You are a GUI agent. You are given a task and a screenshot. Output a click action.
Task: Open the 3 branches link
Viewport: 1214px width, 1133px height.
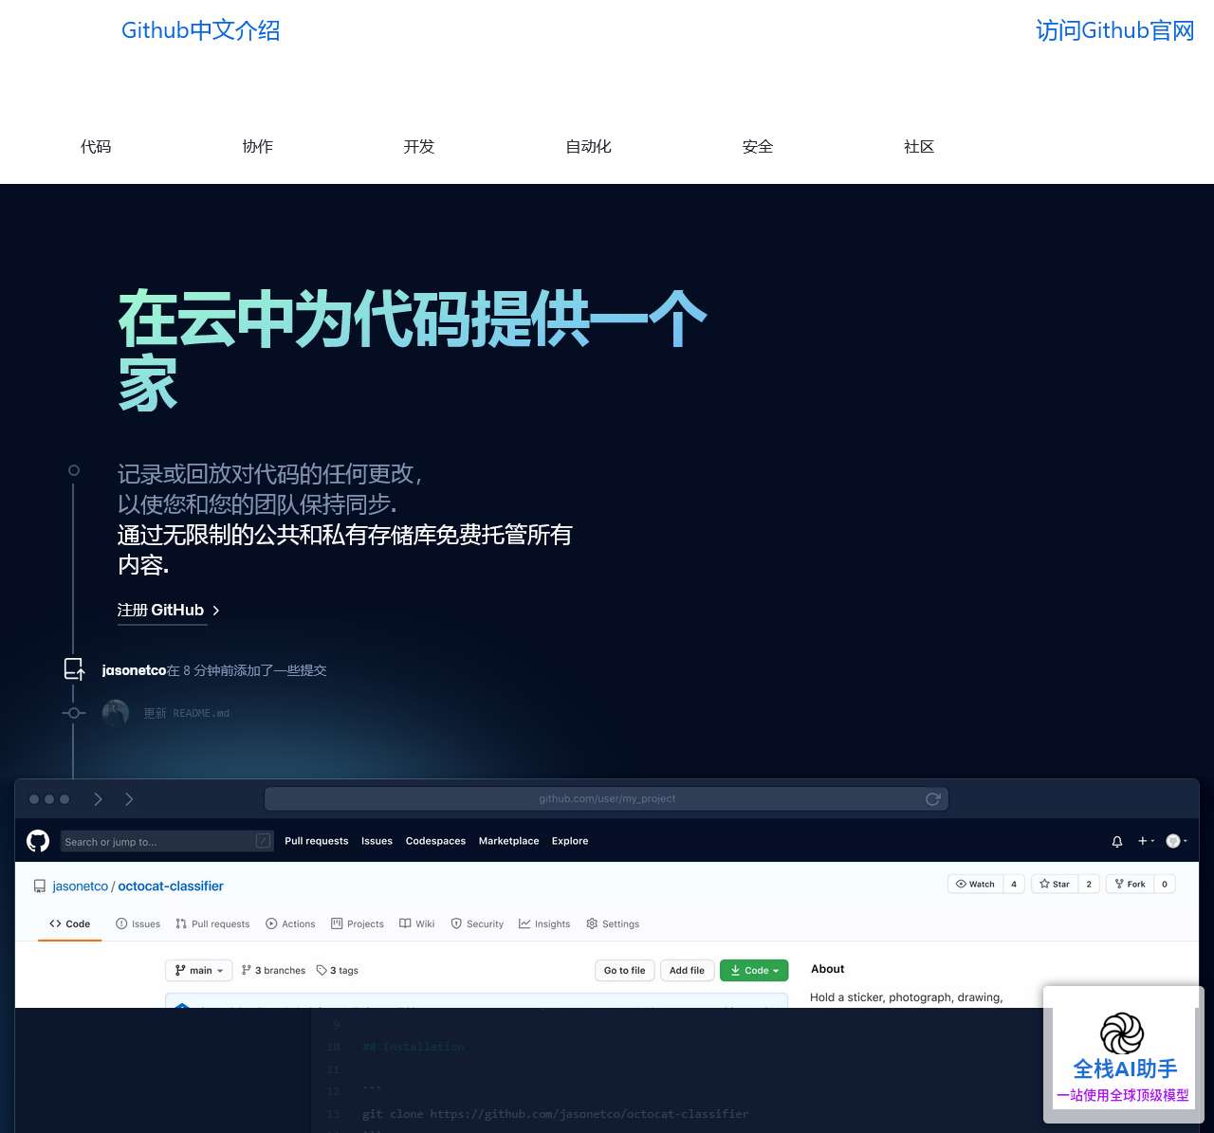tap(273, 970)
